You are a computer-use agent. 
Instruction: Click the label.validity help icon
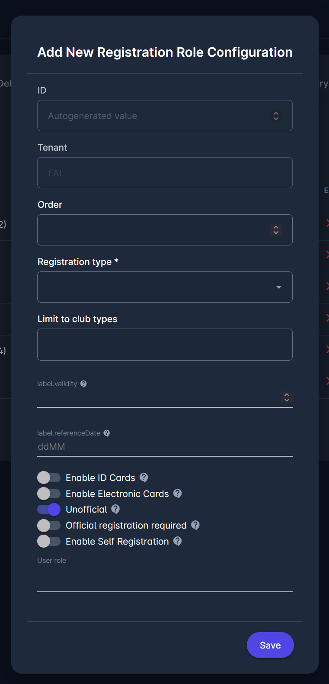click(83, 384)
